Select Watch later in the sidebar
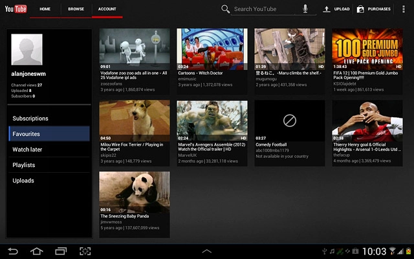Image resolution: width=414 pixels, height=259 pixels. (28, 150)
